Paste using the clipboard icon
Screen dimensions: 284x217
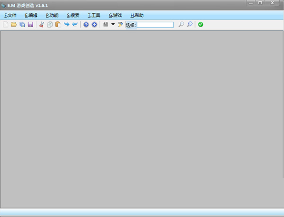pos(58,24)
